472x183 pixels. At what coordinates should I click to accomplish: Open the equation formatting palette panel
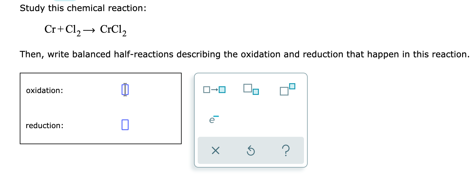tap(251, 120)
